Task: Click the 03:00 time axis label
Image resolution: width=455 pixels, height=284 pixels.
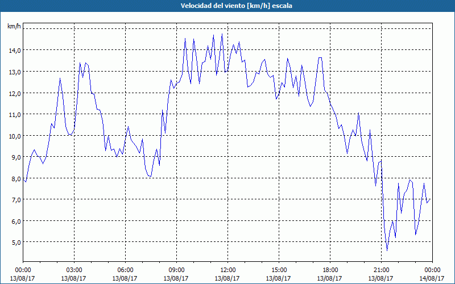Action: 74,270
